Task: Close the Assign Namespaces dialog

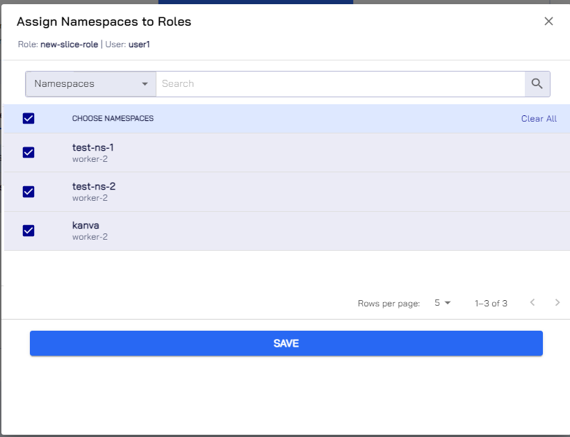Action: [548, 22]
